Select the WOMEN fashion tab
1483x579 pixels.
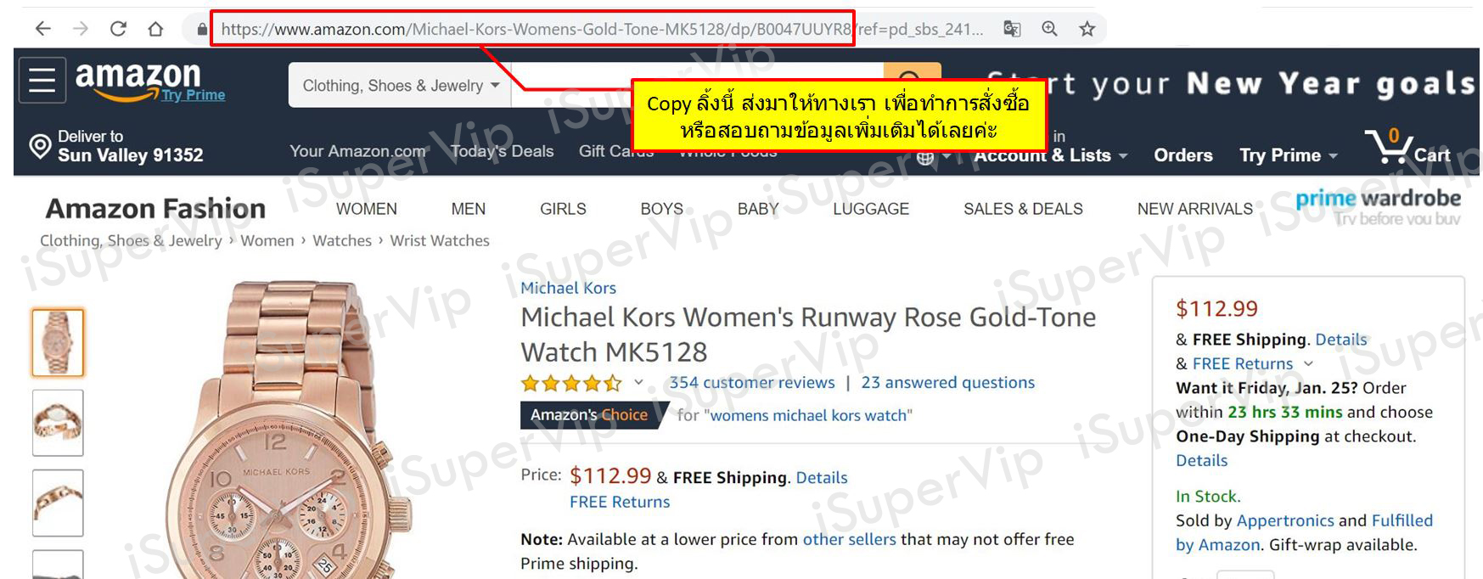367,209
